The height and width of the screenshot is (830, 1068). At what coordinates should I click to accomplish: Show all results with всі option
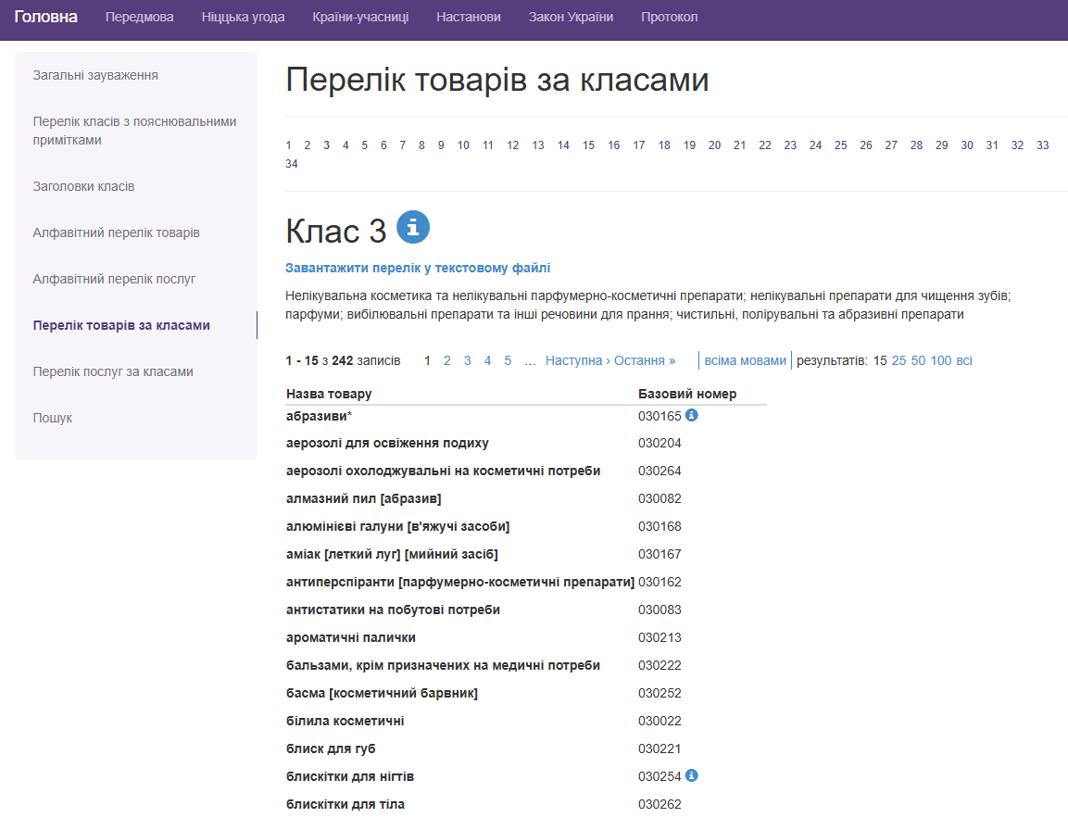tap(964, 360)
